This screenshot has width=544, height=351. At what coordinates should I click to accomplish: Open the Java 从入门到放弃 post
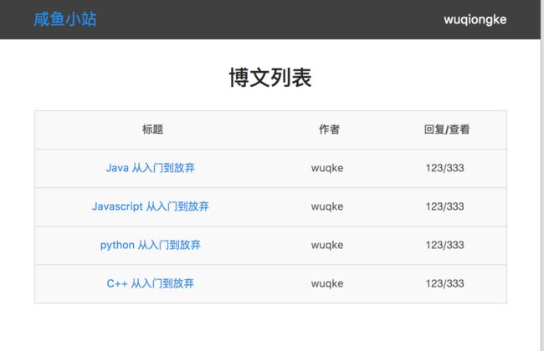point(151,168)
